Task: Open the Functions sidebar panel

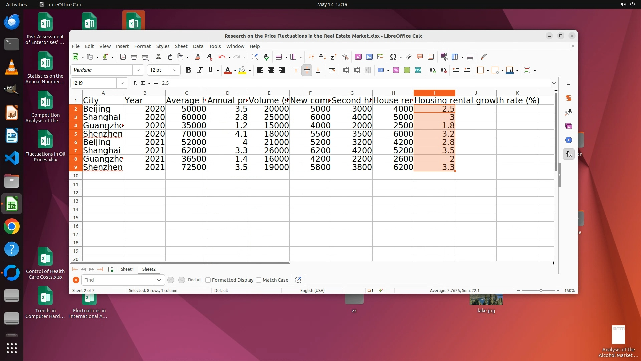Action: 569,154
